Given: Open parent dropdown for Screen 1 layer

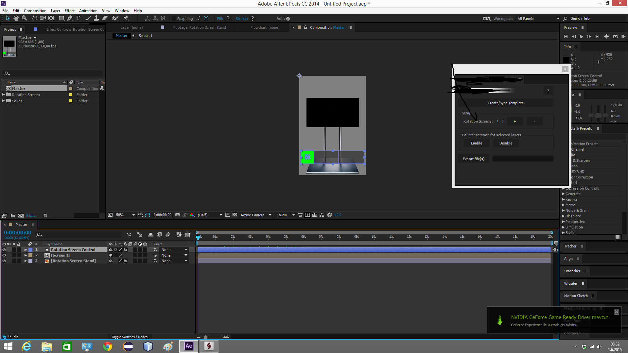Looking at the screenshot, I should click(174, 255).
